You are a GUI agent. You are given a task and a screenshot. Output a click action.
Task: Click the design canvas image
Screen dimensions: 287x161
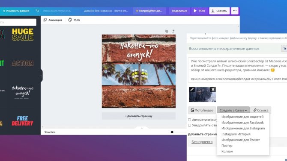138,71
